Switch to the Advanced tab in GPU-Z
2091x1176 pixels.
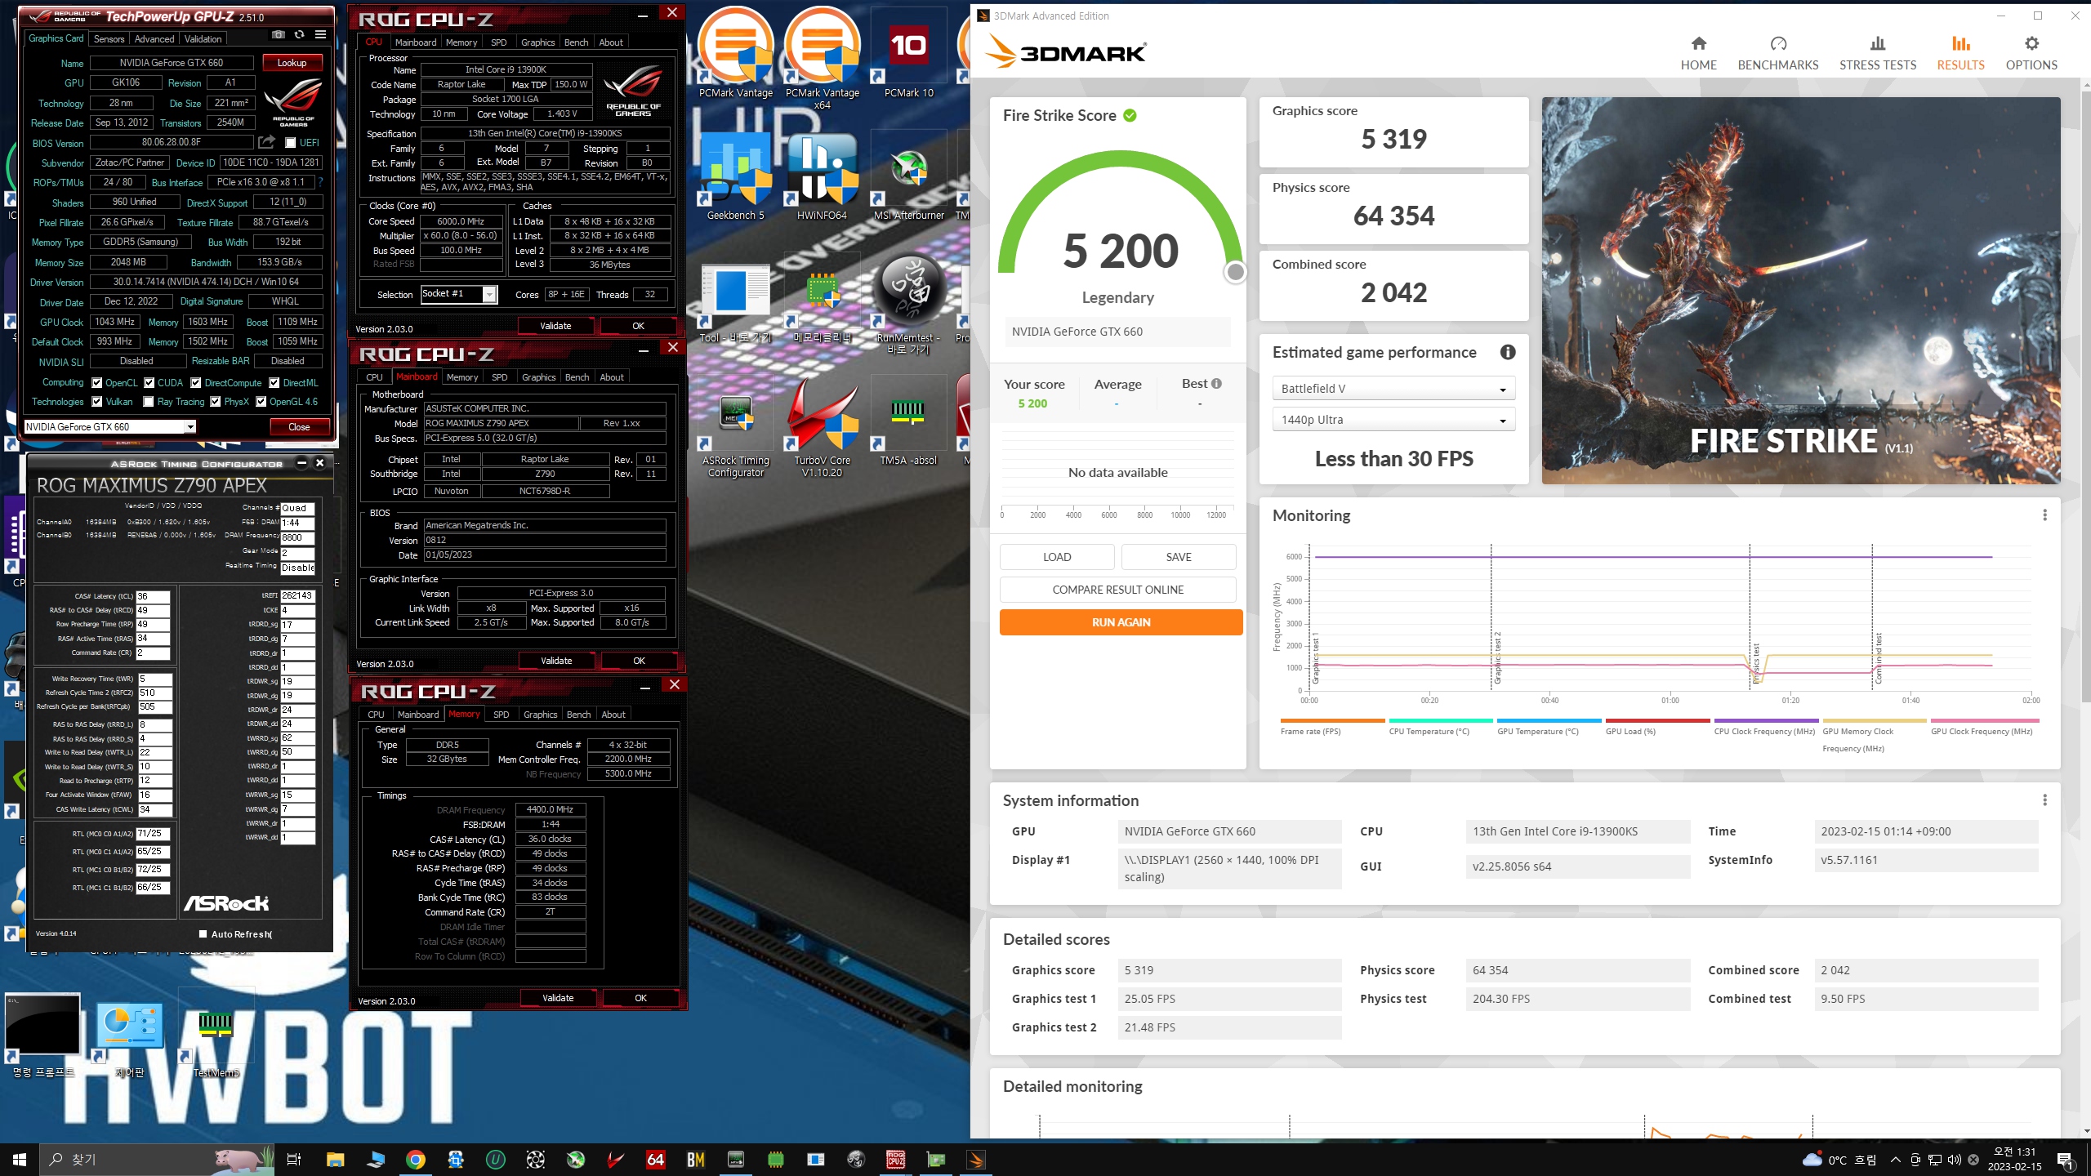[154, 39]
